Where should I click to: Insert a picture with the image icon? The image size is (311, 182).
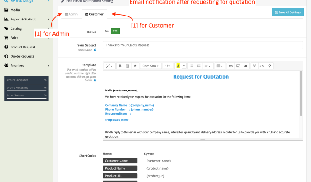click(x=238, y=66)
